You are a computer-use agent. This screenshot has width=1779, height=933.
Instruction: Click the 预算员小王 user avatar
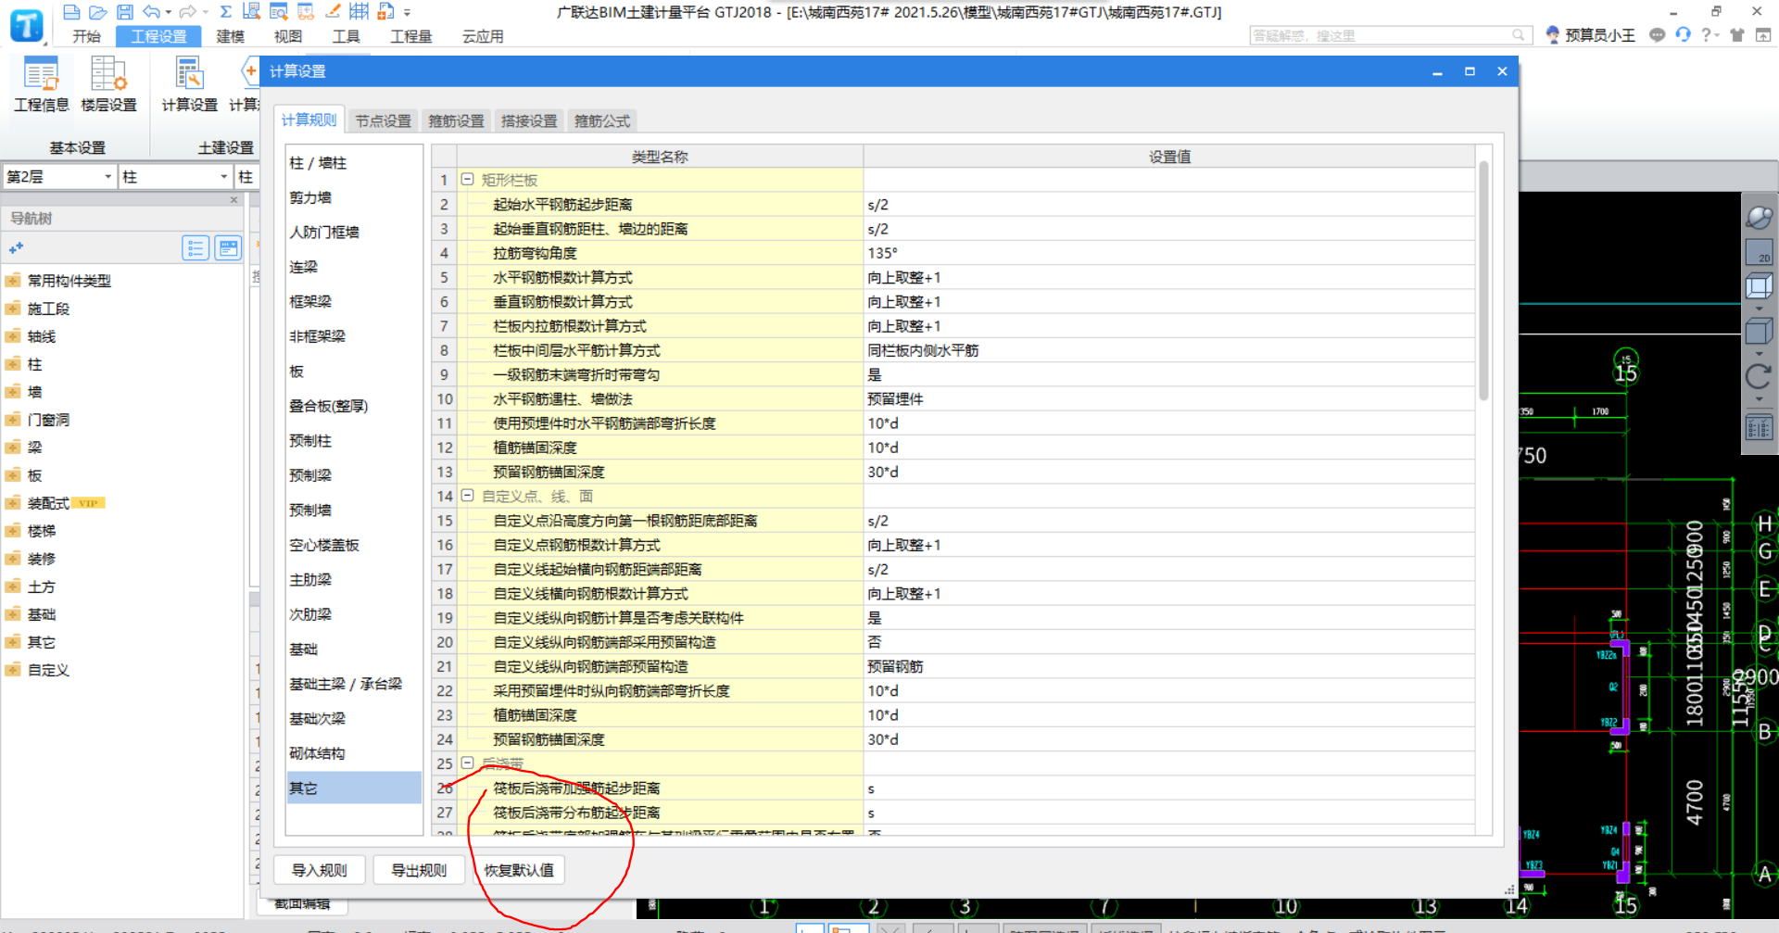tap(1553, 35)
